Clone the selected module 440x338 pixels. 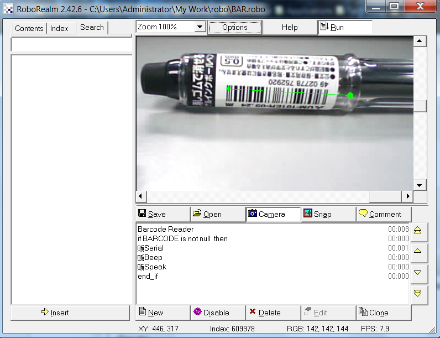[384, 313]
